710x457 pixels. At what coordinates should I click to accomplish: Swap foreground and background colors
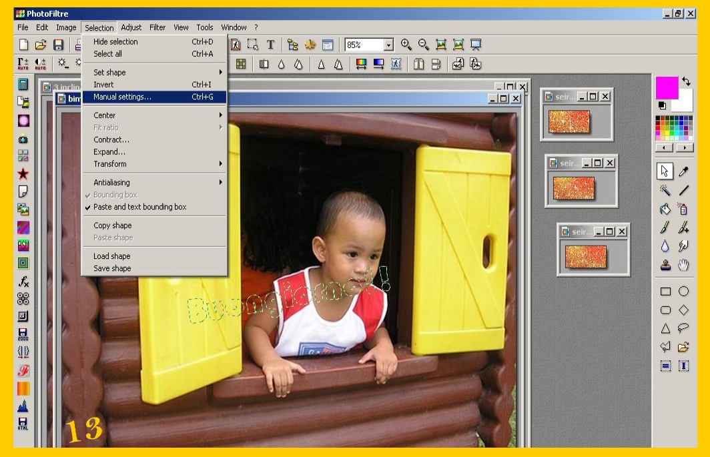click(x=685, y=81)
